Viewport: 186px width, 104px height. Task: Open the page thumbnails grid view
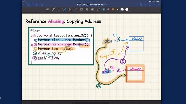click(28, 5)
